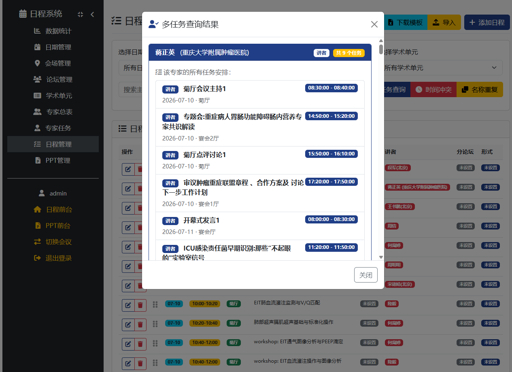Click the 关闭 button in the dialog
The width and height of the screenshot is (512, 372).
(366, 275)
